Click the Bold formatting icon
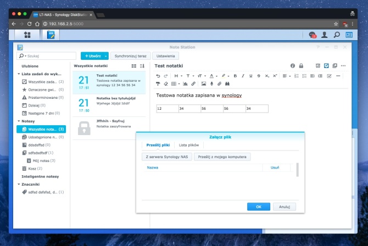This screenshot has height=246, width=368. (x=235, y=76)
